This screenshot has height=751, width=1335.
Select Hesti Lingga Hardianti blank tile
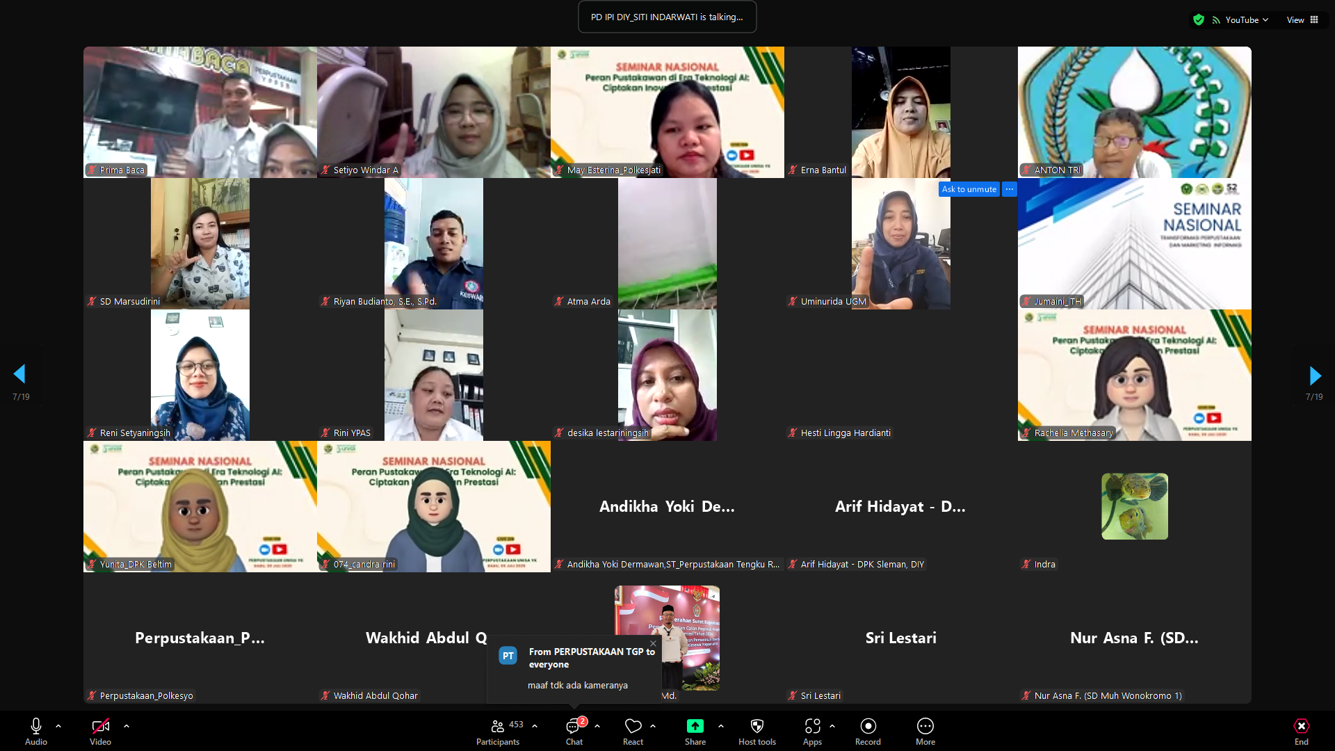[x=901, y=375]
